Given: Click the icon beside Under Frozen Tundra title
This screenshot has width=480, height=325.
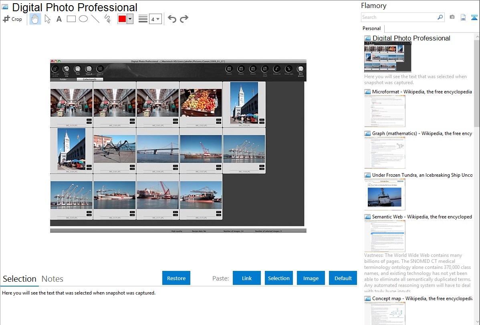Looking at the screenshot, I should (367, 175).
